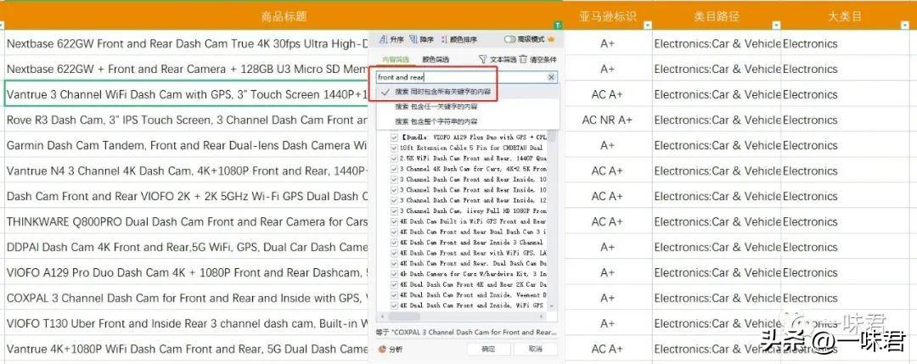Click the 亚马逊标识 column header
The width and height of the screenshot is (917, 364).
[608, 16]
